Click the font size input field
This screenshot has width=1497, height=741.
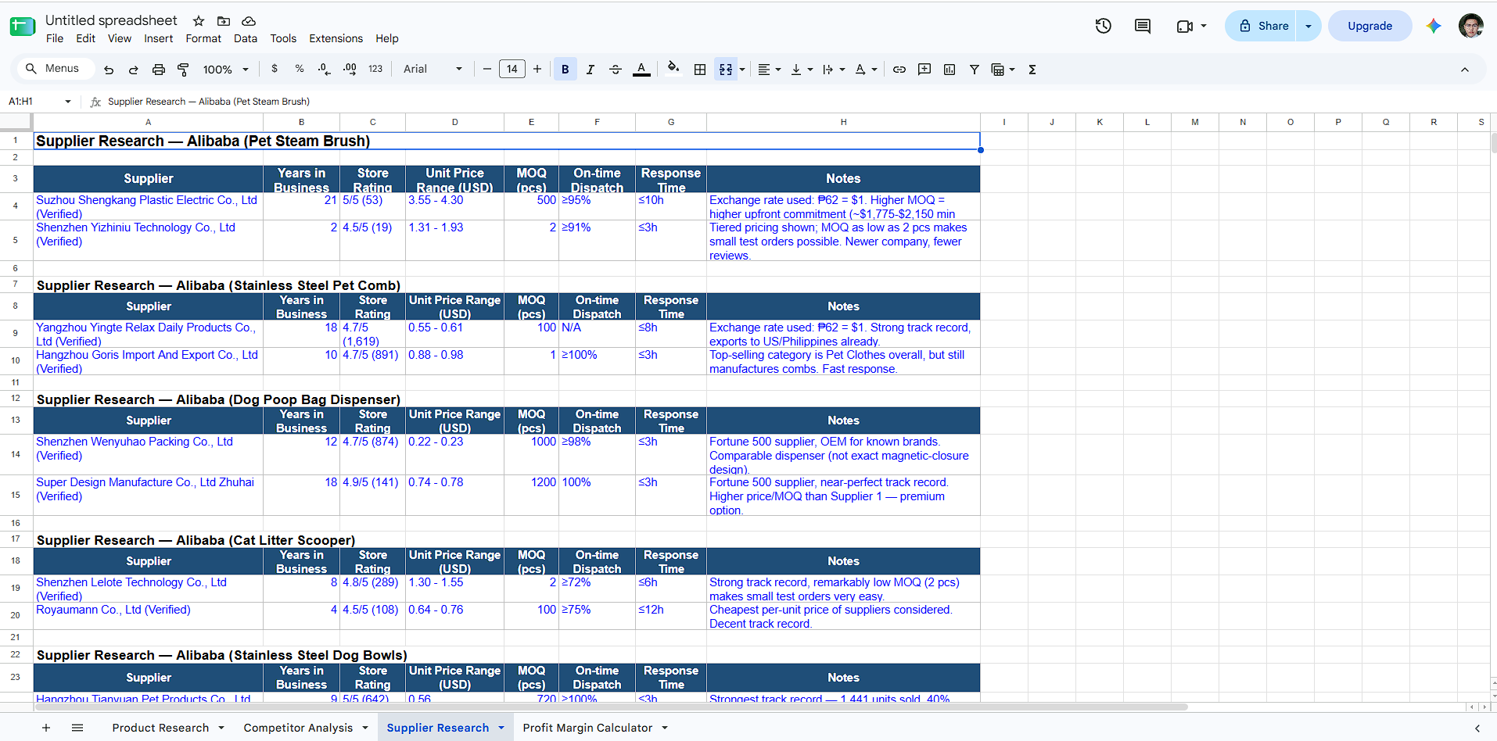[x=512, y=70]
